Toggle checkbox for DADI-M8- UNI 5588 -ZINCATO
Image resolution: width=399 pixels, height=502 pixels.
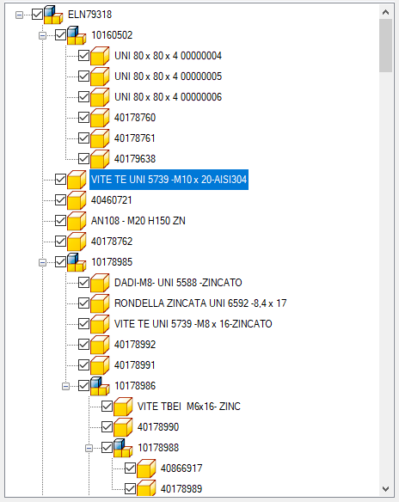coord(84,282)
